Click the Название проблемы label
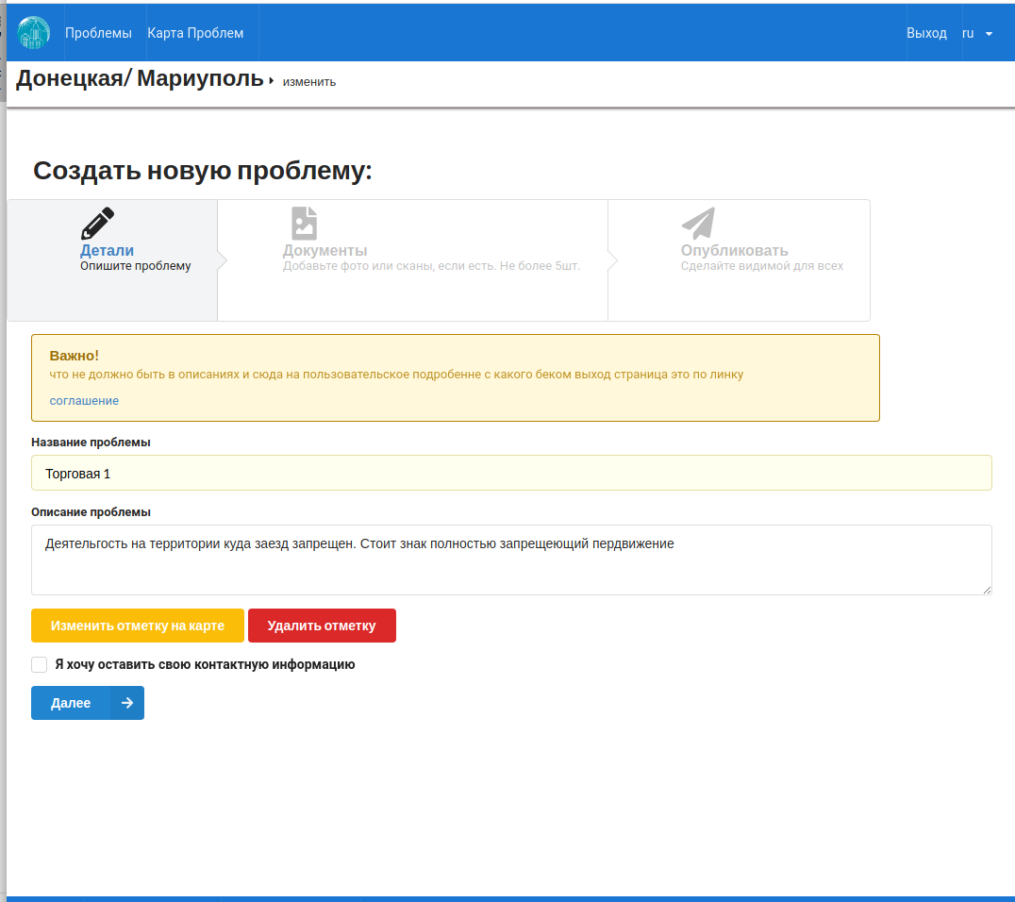The image size is (1015, 902). click(x=91, y=443)
